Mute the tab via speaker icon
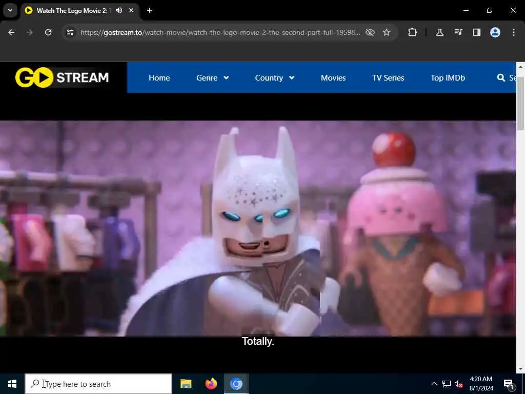 [119, 10]
